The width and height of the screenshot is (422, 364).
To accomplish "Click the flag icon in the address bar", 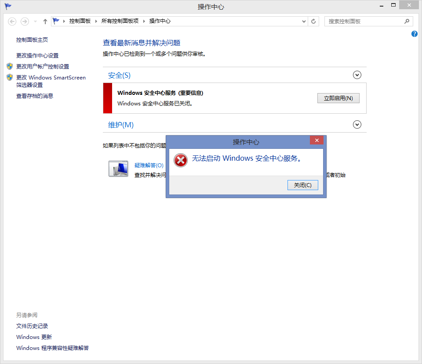I will coord(56,21).
